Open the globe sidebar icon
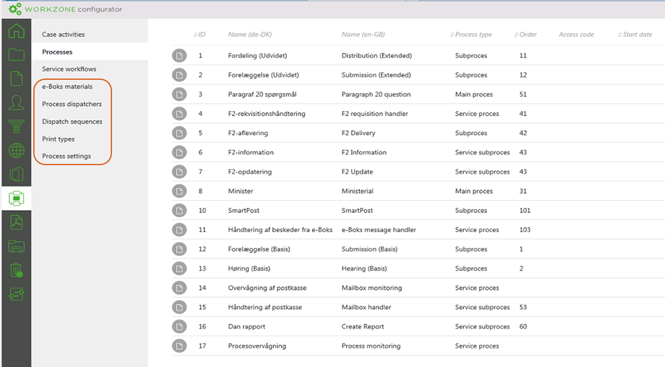The image size is (665, 367). click(x=16, y=151)
